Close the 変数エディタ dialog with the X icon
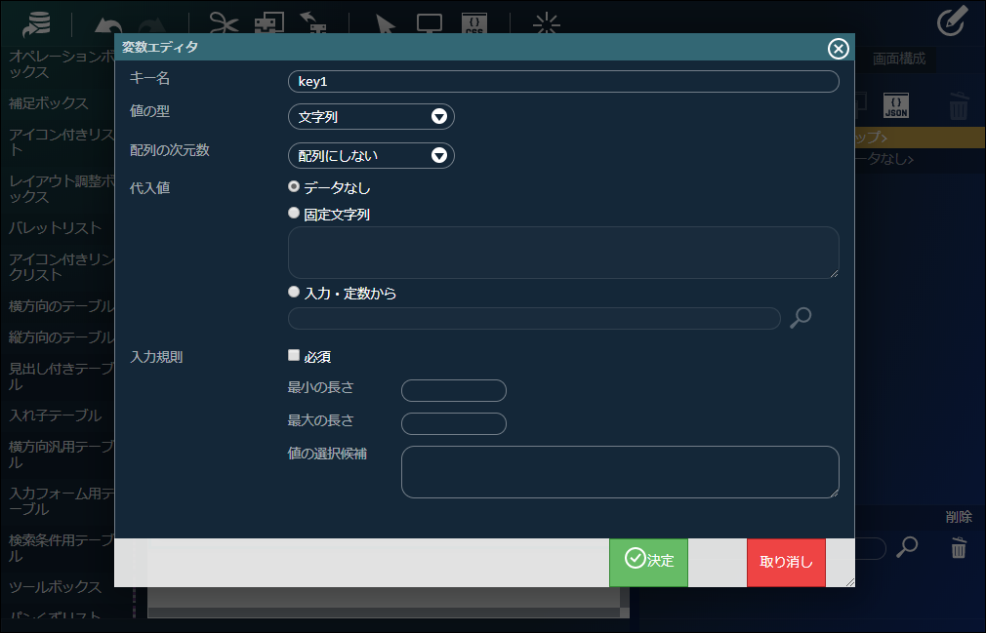The height and width of the screenshot is (633, 986). [838, 49]
